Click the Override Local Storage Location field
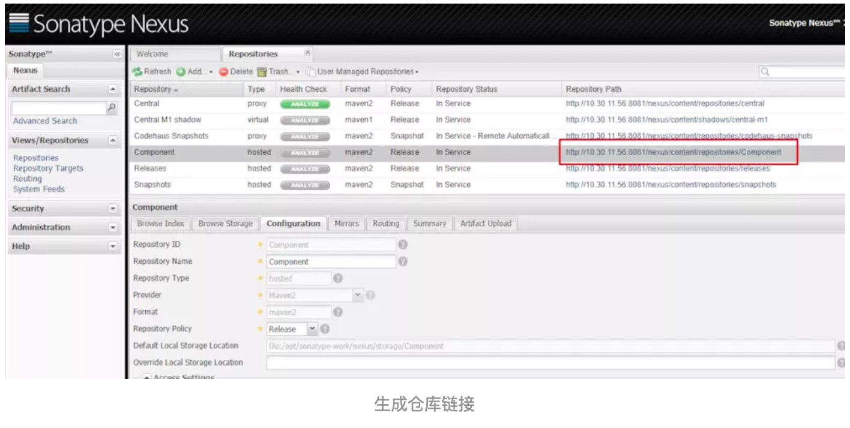 tap(550, 363)
